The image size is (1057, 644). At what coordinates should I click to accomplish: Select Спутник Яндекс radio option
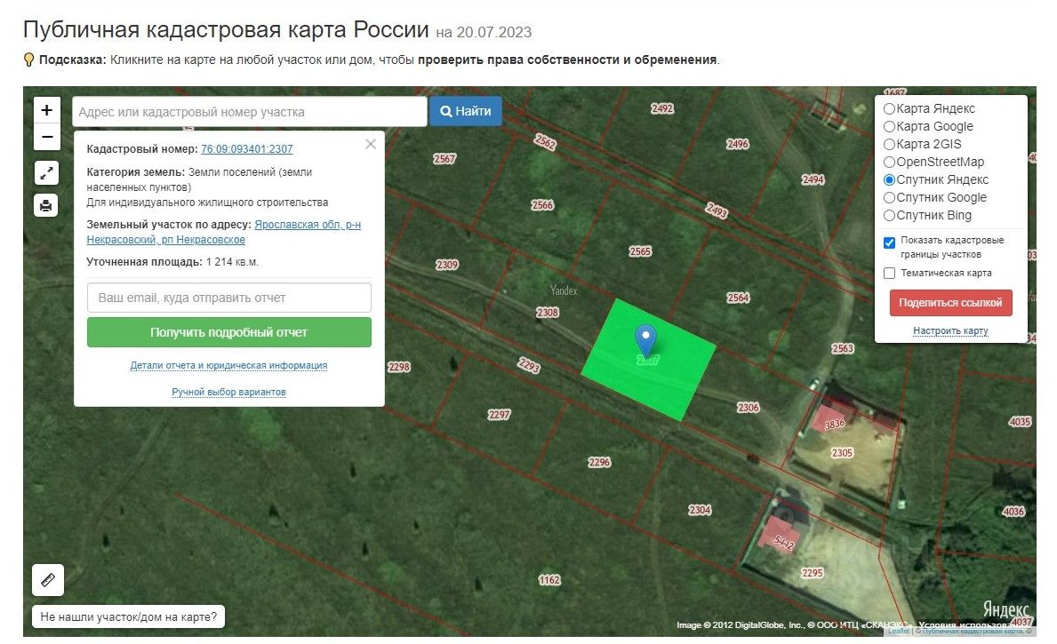889,179
